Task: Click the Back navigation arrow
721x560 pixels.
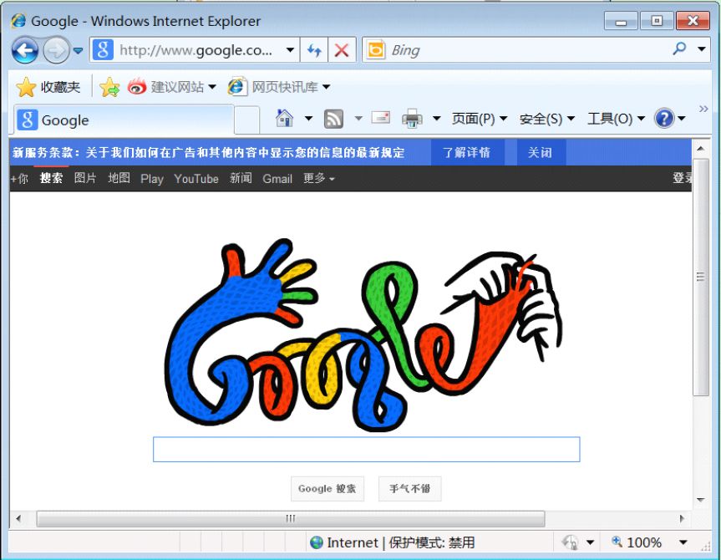Action: click(25, 50)
